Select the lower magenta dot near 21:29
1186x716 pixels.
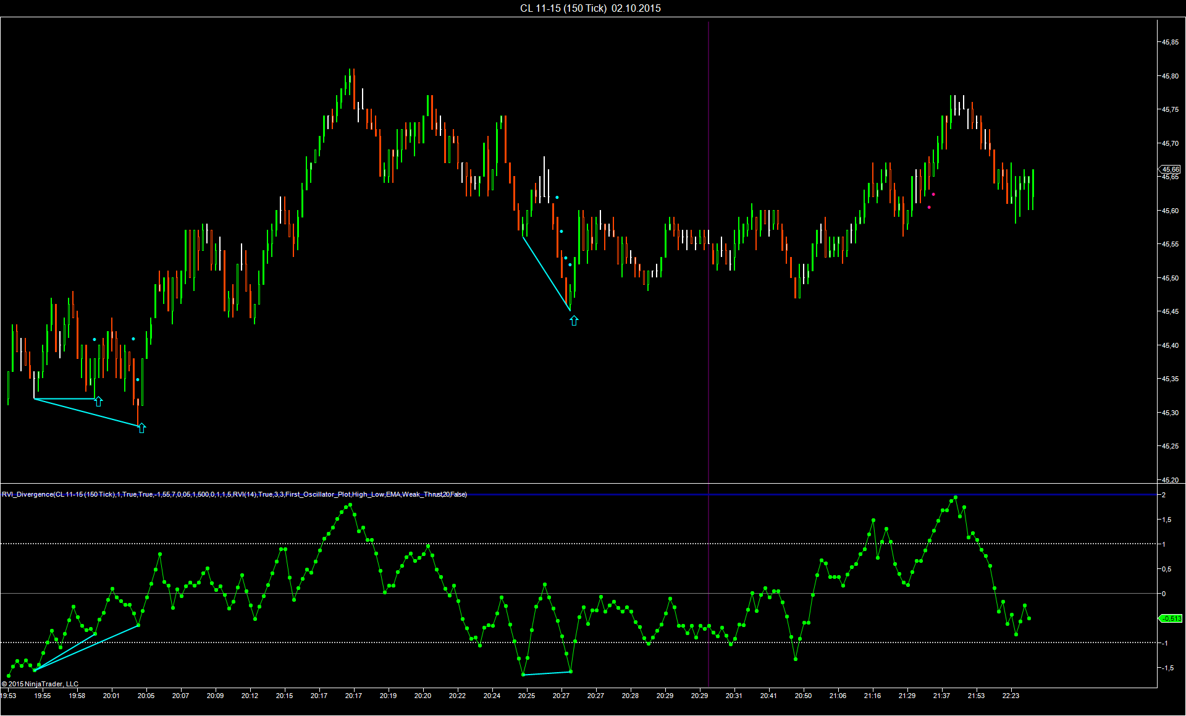click(929, 208)
